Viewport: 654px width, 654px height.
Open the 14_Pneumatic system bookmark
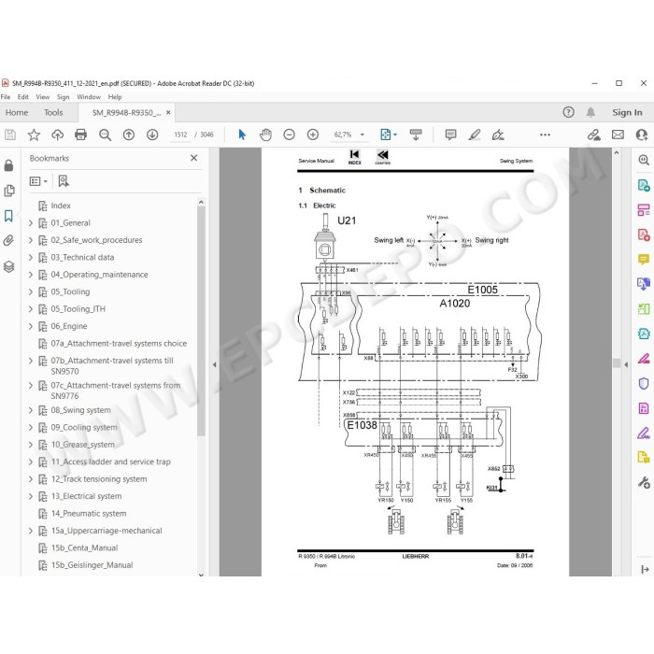pos(89,514)
